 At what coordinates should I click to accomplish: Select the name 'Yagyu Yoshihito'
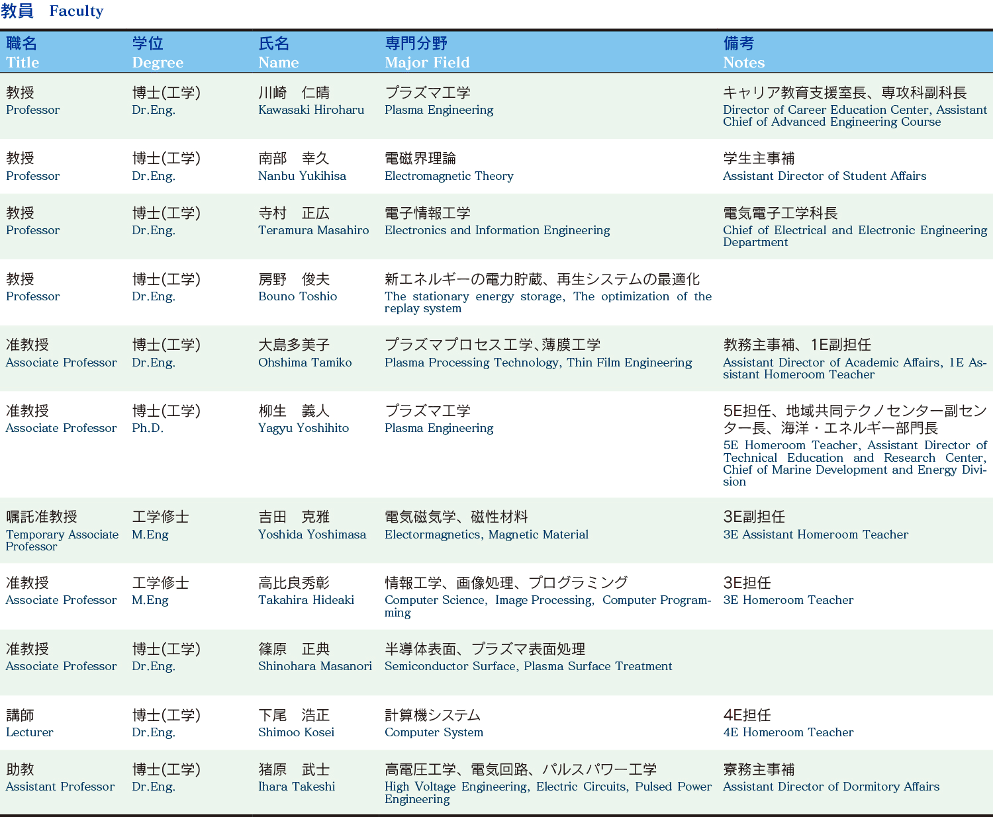pyautogui.click(x=303, y=428)
